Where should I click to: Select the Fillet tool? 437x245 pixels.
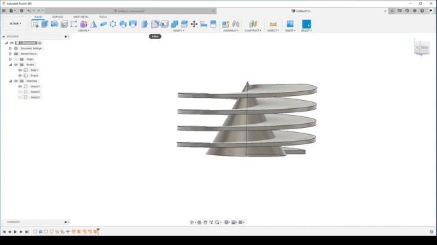155,24
